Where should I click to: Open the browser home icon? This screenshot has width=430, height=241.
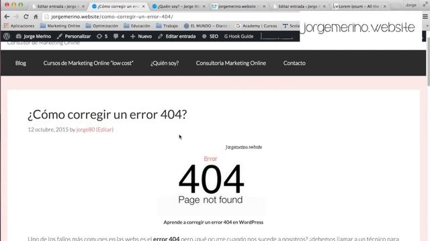(x=36, y=17)
